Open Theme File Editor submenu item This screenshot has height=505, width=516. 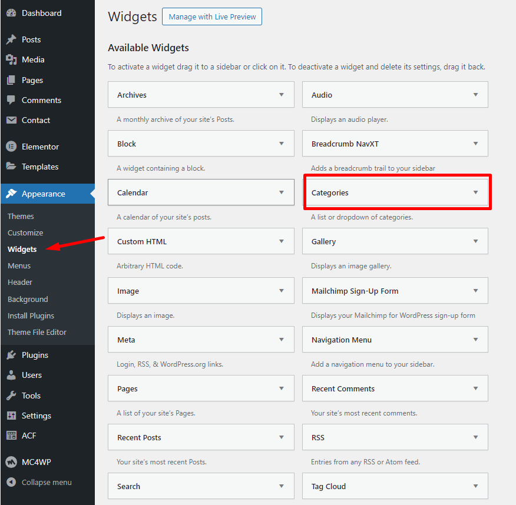pos(37,332)
